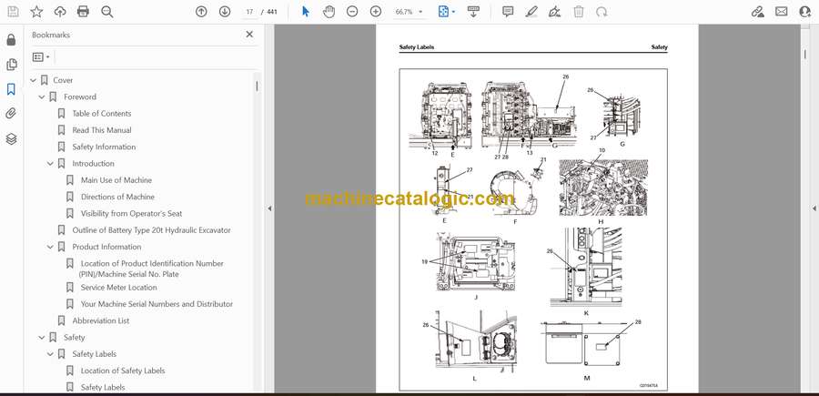The image size is (819, 396).
Task: Add the document to starred files
Action: point(36,12)
